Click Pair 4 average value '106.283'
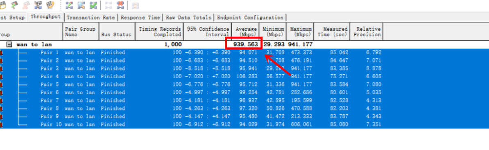This screenshot has width=489, height=150. point(247,76)
